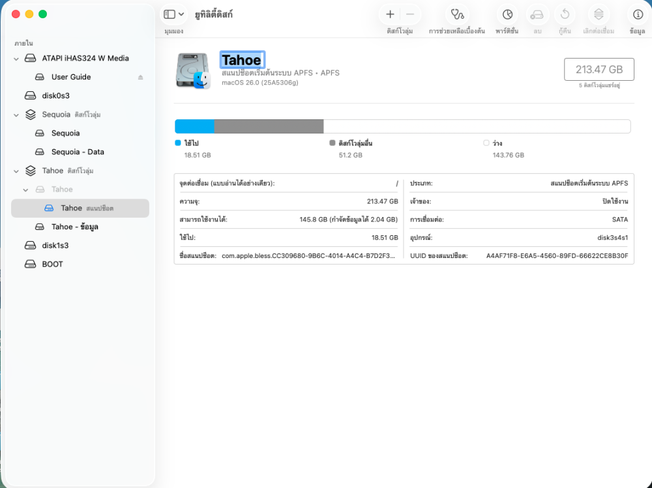The image size is (652, 488).
Task: Click the blue used segment of usage bar
Action: pos(194,126)
